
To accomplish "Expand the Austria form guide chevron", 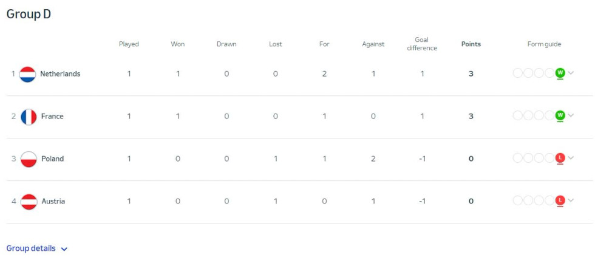I will coord(571,200).
